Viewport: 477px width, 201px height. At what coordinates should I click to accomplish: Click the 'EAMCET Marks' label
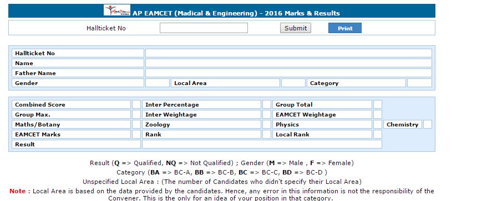pyautogui.click(x=71, y=135)
